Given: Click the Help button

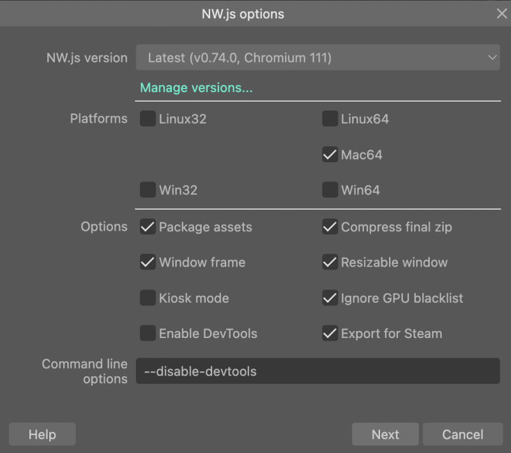Looking at the screenshot, I should click(x=42, y=434).
